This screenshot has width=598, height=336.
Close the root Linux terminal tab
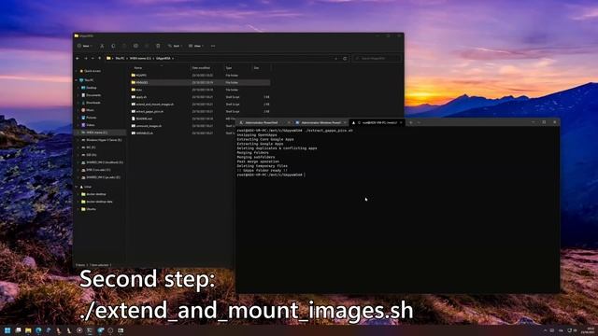(401, 122)
